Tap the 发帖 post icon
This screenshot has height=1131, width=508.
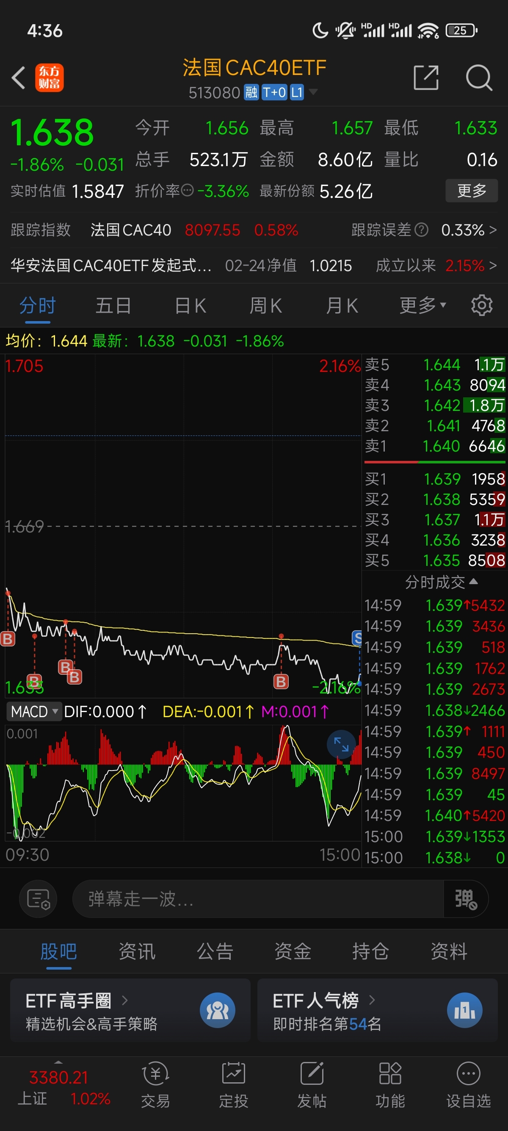312,1074
